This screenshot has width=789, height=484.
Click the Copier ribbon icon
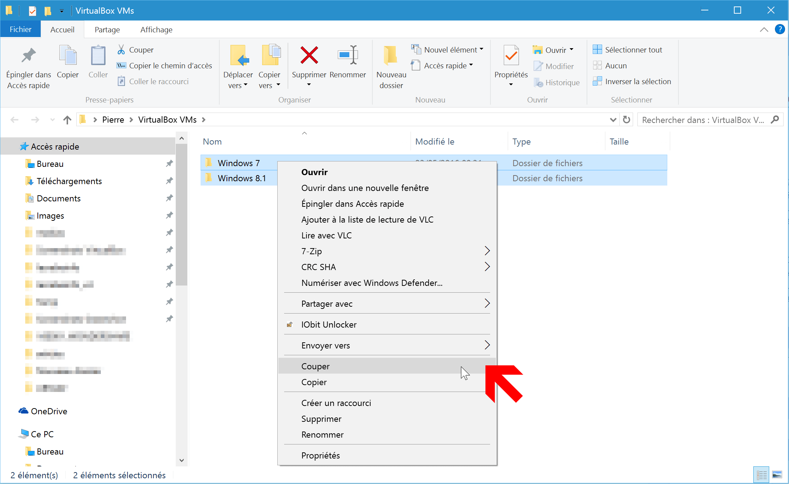point(68,55)
